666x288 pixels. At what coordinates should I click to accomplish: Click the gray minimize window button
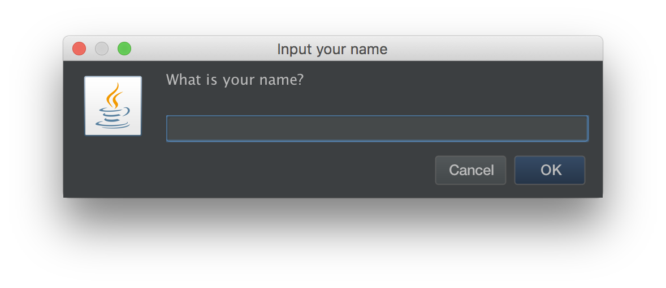click(102, 49)
